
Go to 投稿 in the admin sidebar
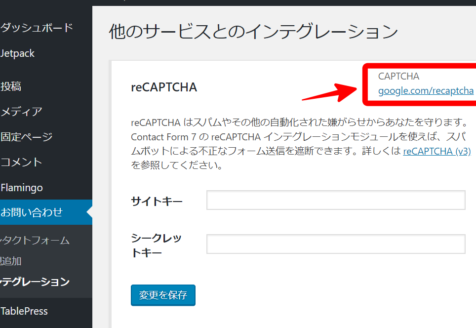click(x=11, y=86)
